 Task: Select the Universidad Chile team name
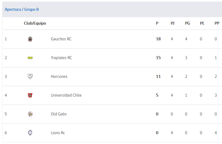pyautogui.click(x=66, y=95)
